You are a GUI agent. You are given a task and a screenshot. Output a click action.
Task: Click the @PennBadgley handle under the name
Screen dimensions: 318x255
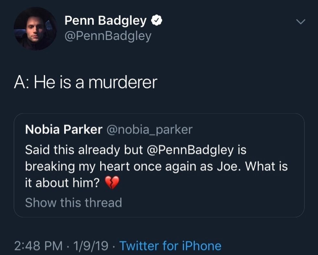[x=108, y=36]
